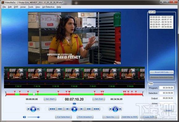Click the VideoReDo app icon in title bar
The height and width of the screenshot is (122, 179).
[3, 2]
